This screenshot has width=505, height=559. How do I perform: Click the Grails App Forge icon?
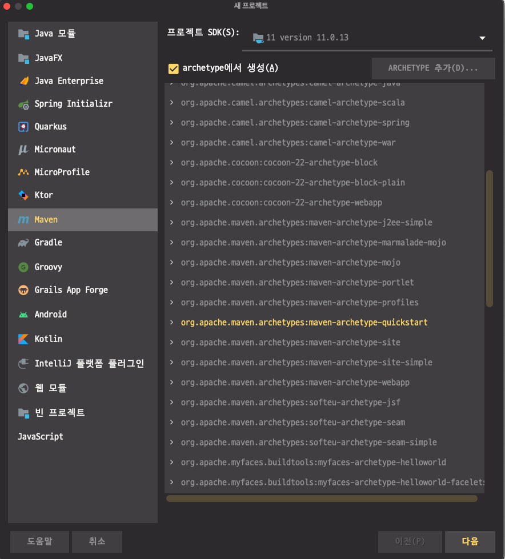23,290
